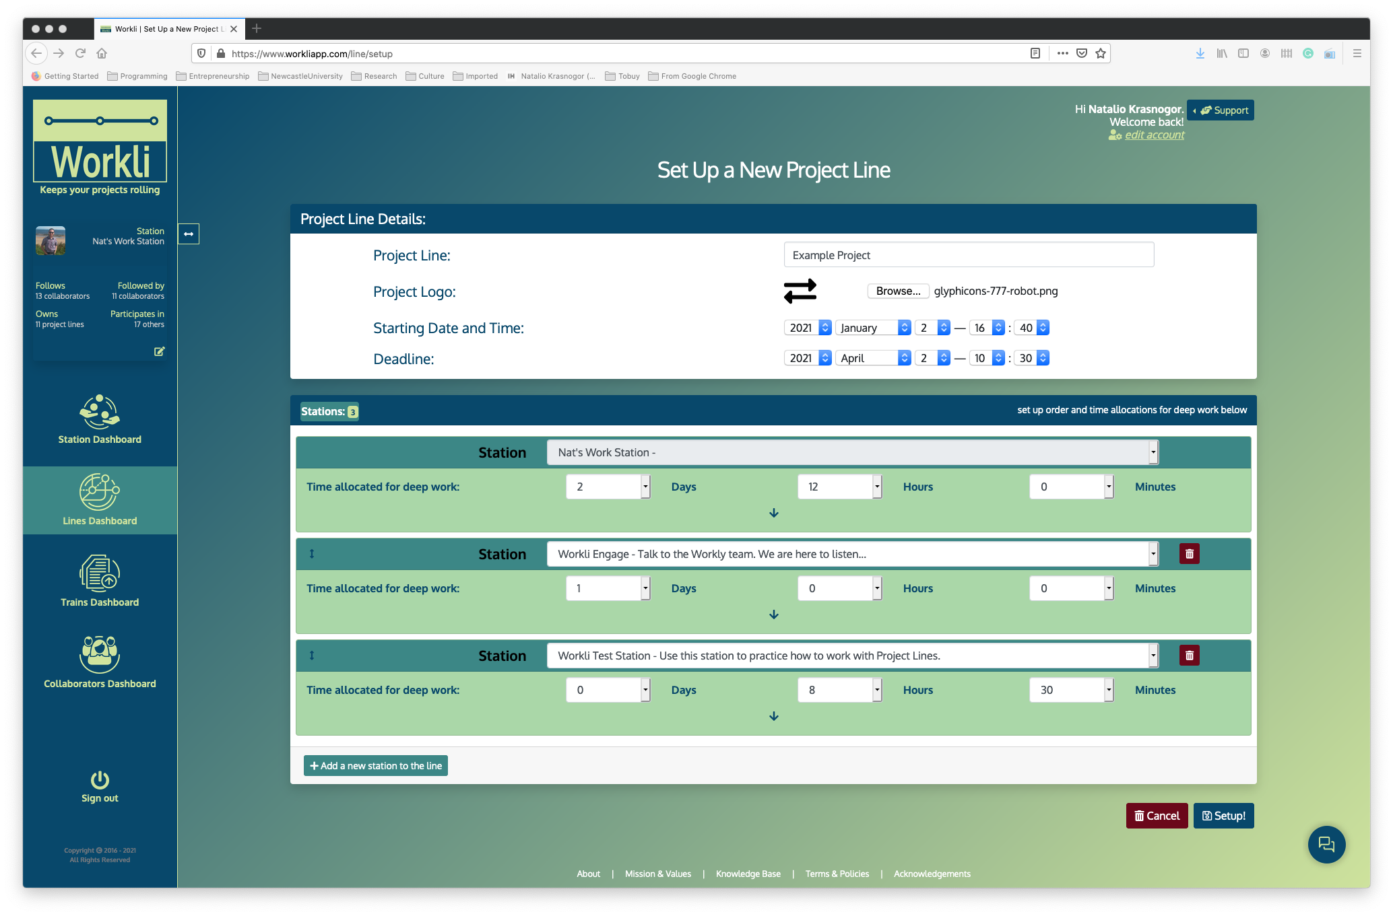Add a new station to the line
The image size is (1393, 916).
pos(375,766)
